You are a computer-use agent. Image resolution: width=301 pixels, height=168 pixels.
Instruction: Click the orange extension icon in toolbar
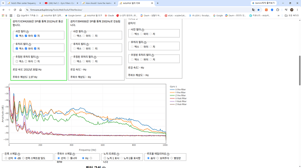(x=266, y=10)
